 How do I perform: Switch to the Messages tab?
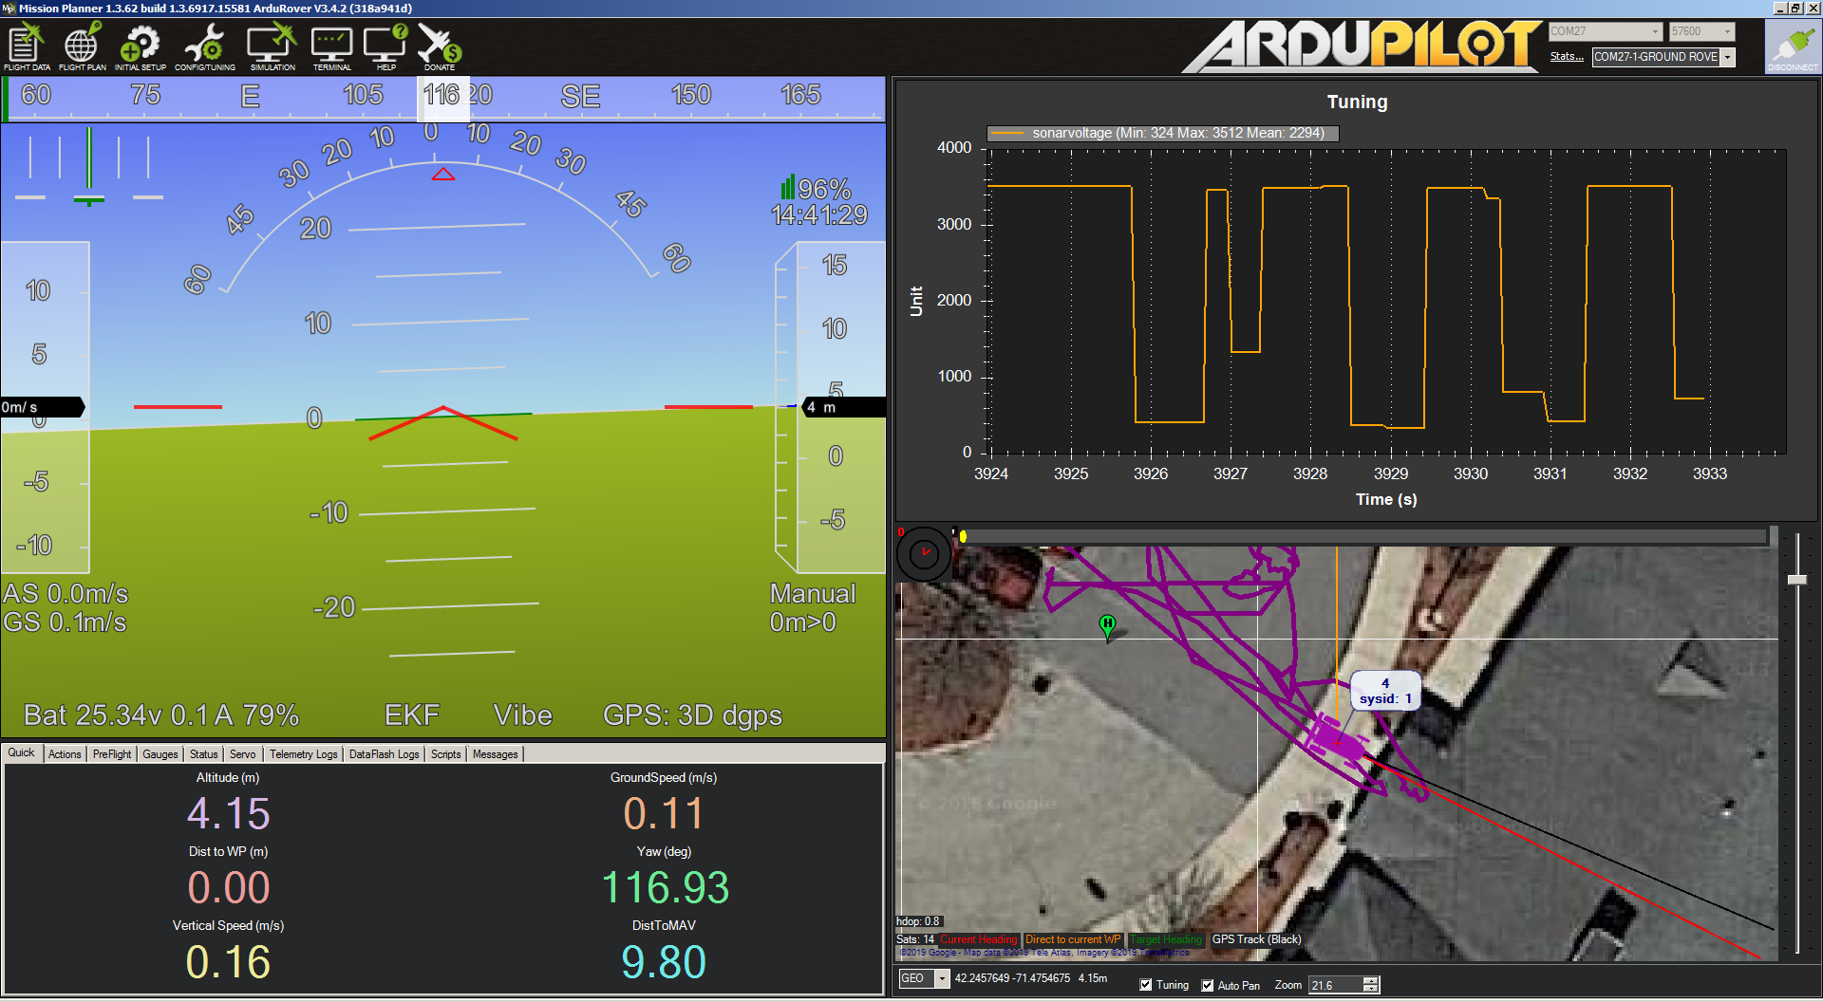coord(496,754)
